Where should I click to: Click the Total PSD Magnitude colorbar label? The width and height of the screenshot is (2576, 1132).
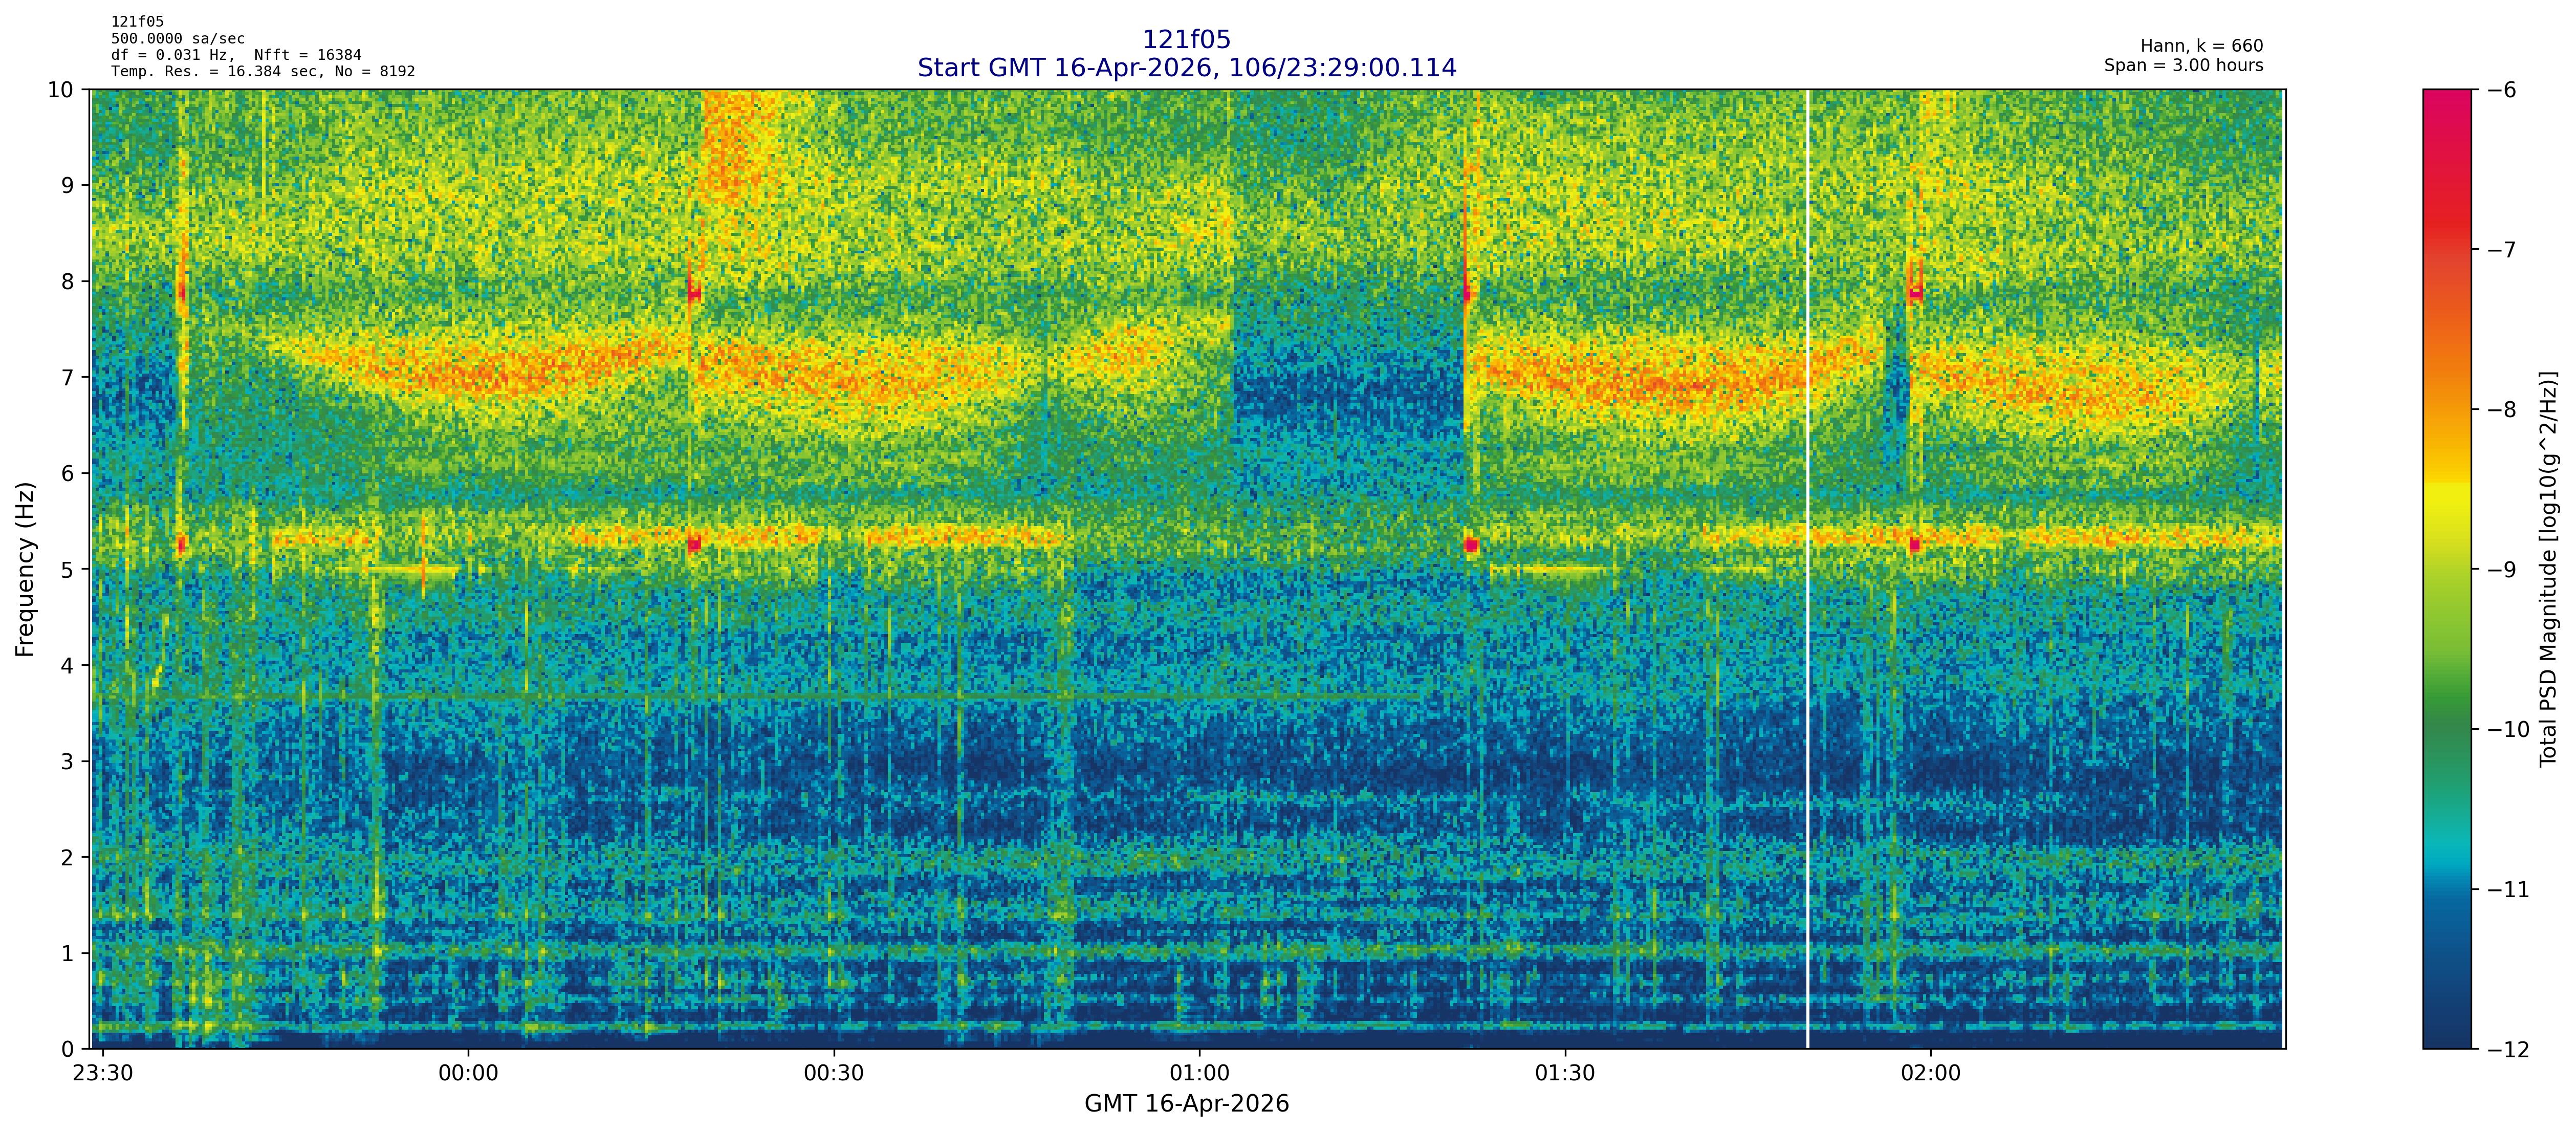click(2548, 569)
